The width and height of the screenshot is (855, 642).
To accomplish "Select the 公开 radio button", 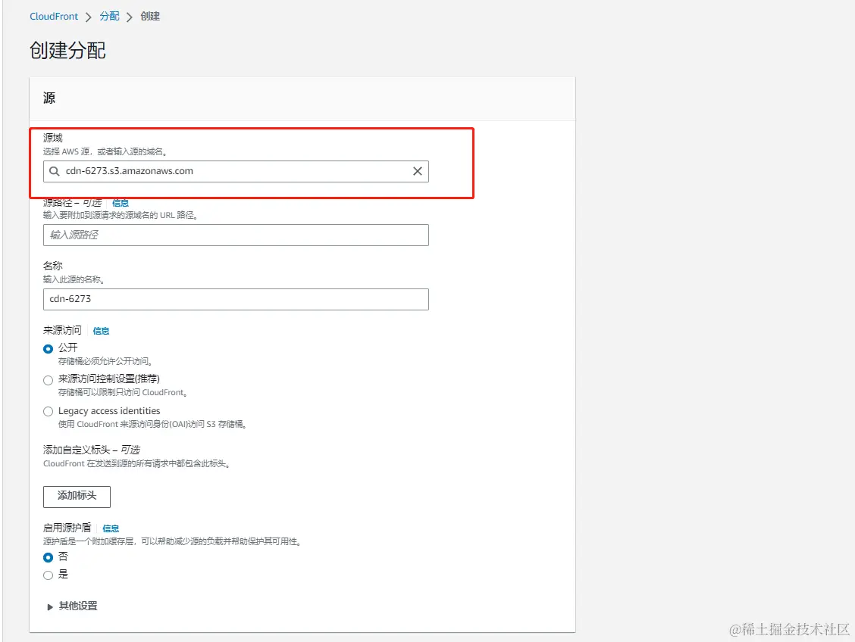I will coord(48,348).
